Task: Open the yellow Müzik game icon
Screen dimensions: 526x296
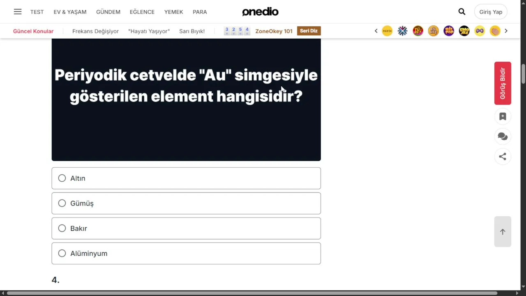Action: (387, 31)
